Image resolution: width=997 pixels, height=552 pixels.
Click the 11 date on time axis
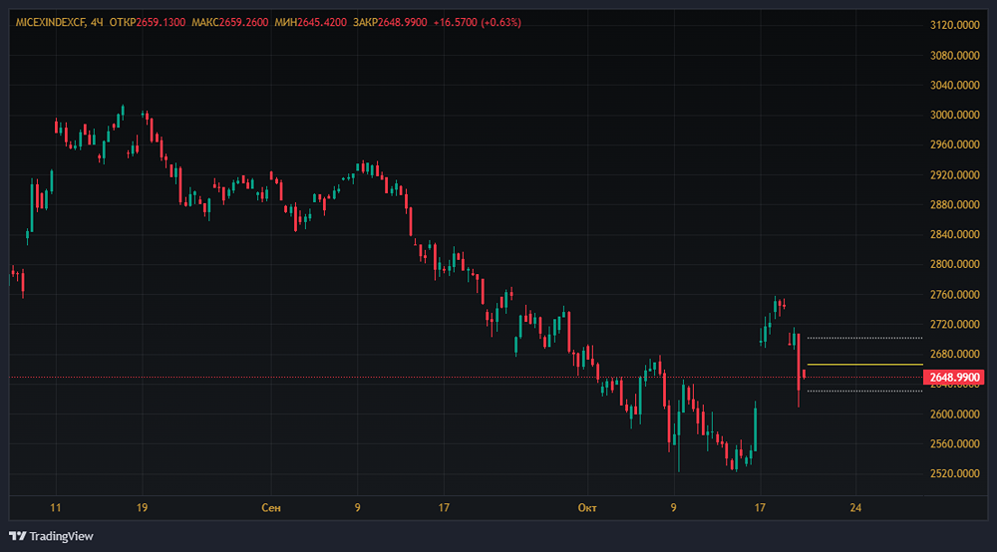tap(56, 508)
